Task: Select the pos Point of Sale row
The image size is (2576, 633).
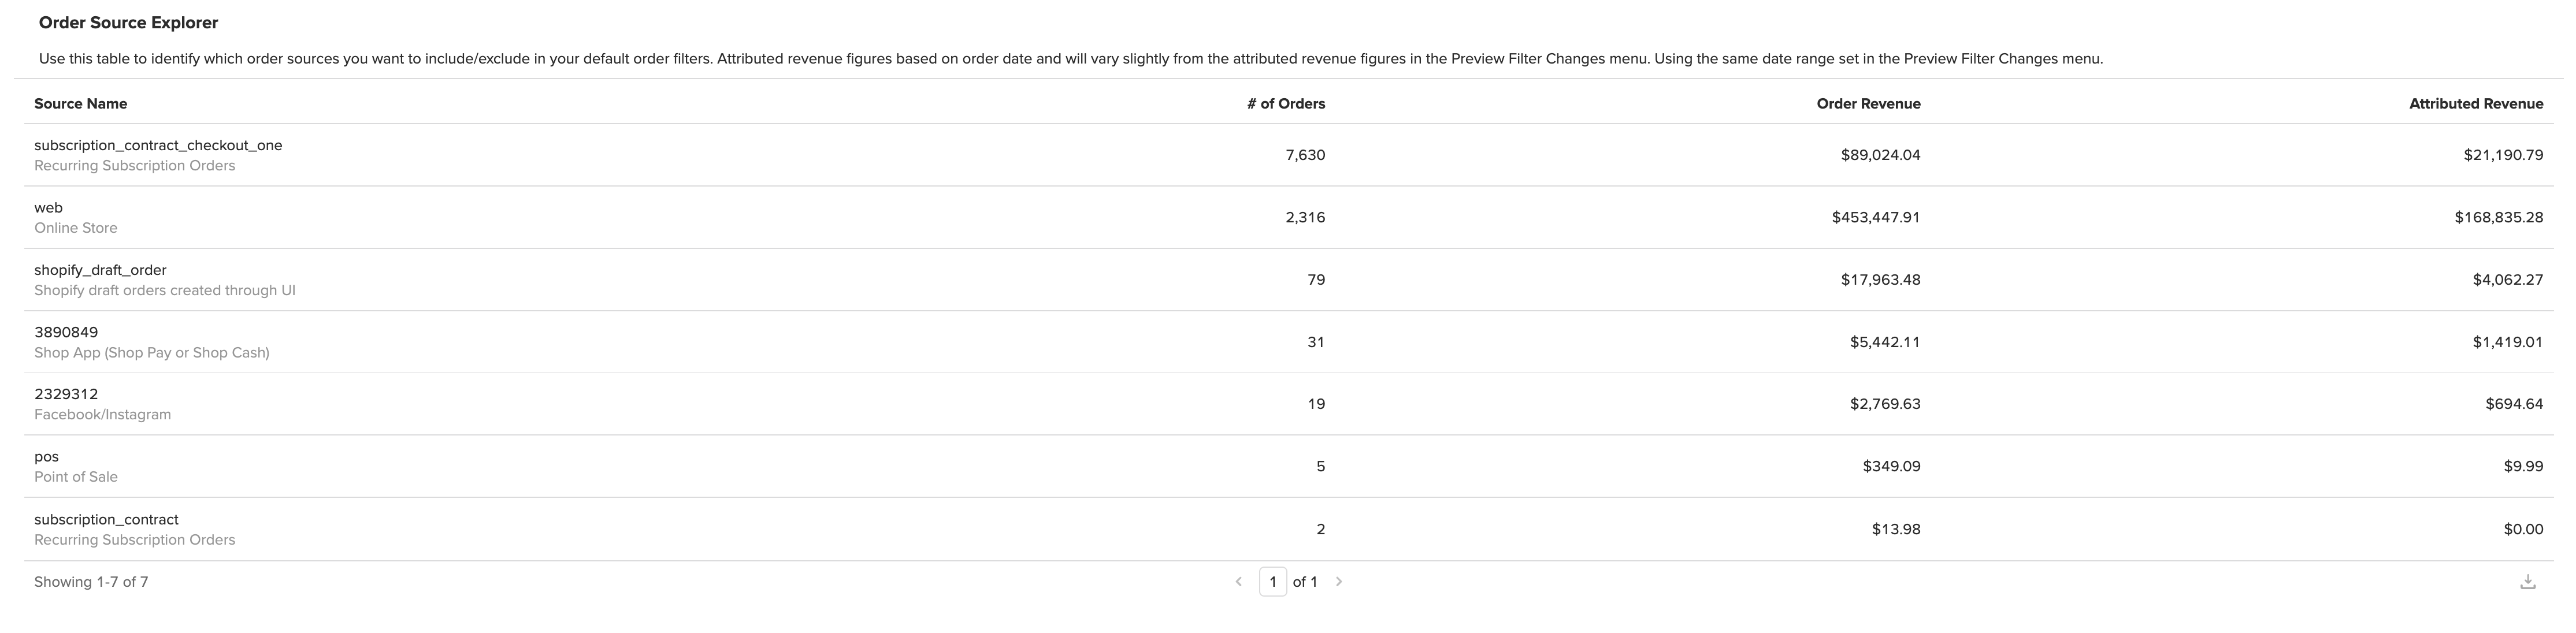Action: click(1288, 466)
